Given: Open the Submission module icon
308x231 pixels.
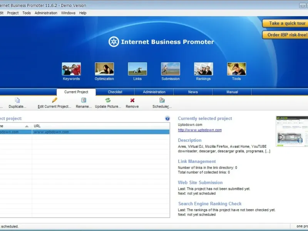Looking at the screenshot, I should pyautogui.click(x=170, y=69).
